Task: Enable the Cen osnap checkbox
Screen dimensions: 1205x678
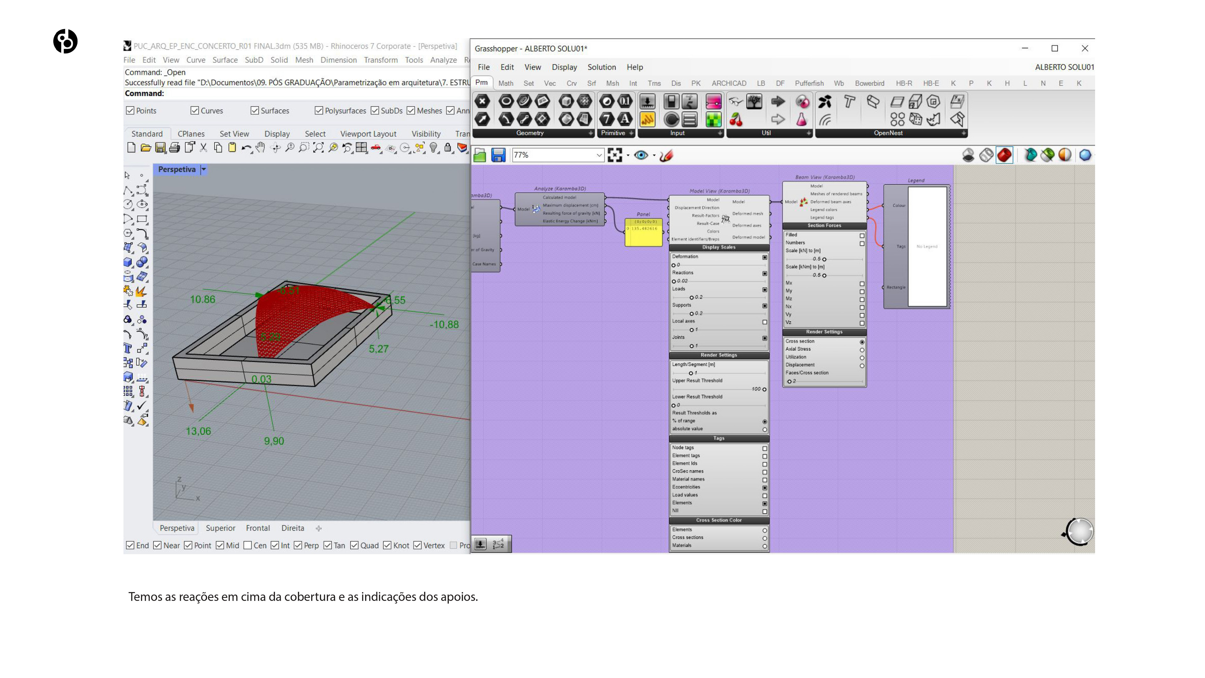Action: point(248,545)
